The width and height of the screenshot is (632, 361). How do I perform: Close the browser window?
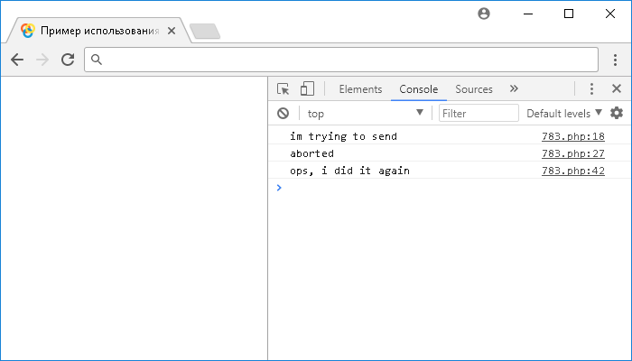click(610, 14)
